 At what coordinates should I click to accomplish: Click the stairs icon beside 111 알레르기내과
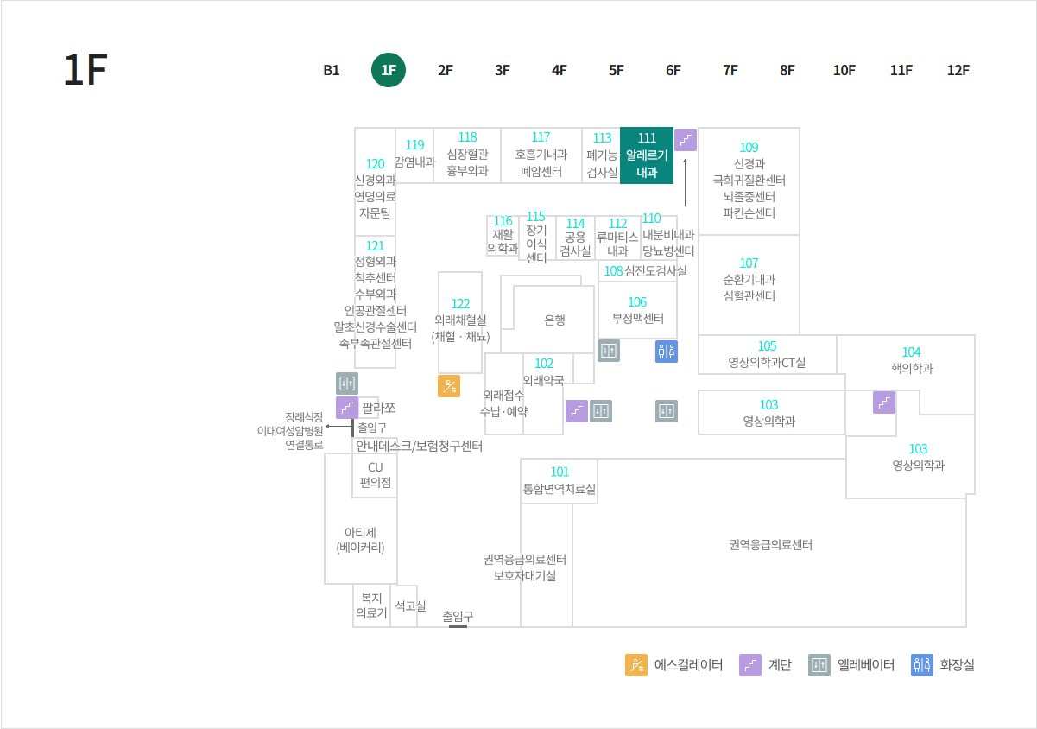click(686, 139)
